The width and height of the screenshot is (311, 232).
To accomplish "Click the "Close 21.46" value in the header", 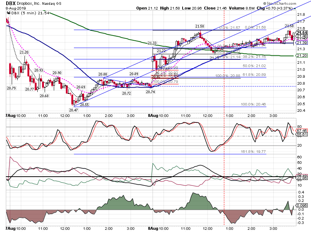I will click(215, 8).
